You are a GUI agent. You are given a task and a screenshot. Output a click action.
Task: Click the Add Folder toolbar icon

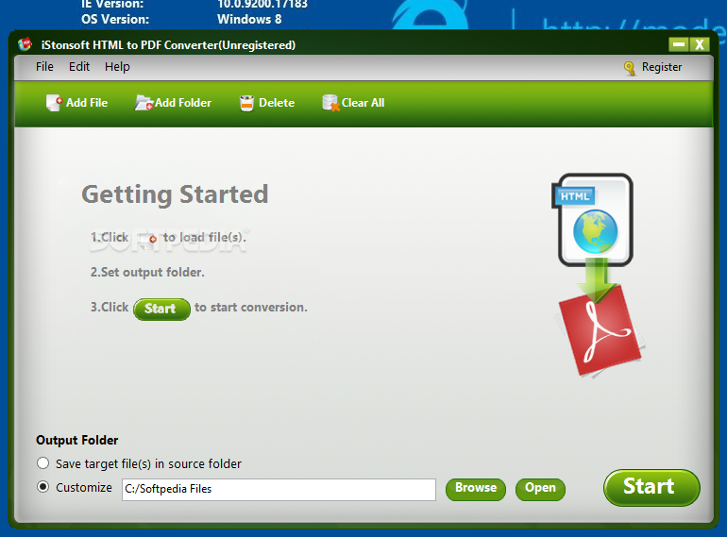coord(144,103)
